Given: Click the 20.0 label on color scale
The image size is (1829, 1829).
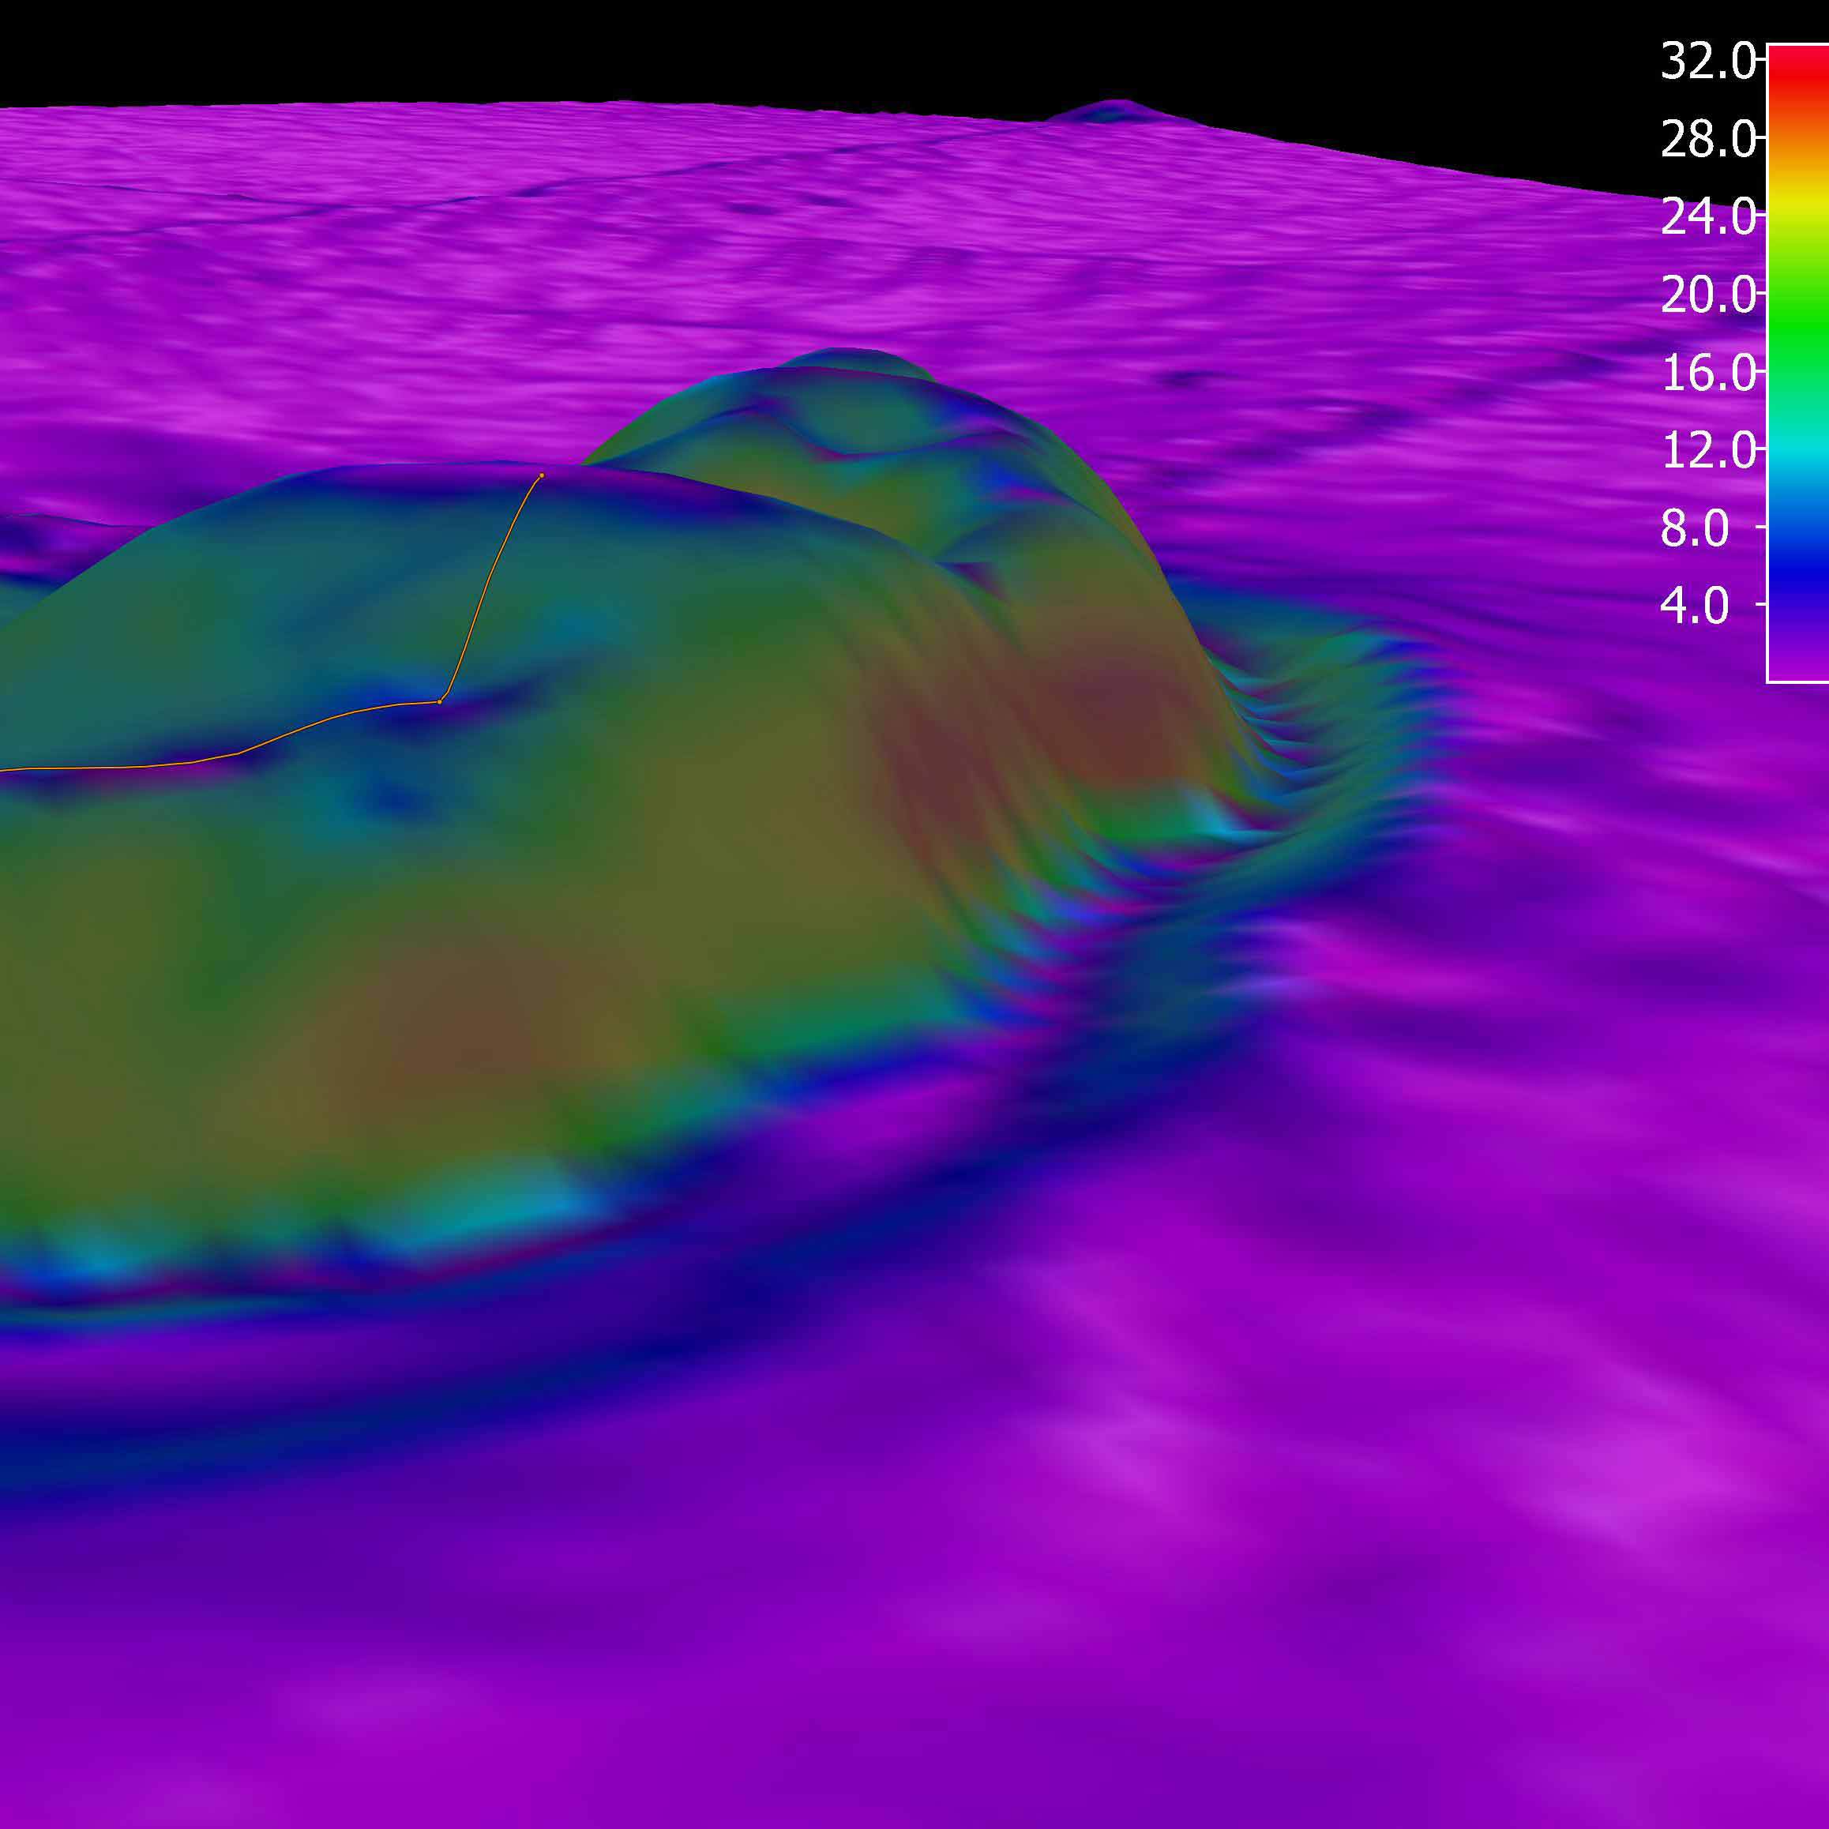Looking at the screenshot, I should coord(1708,295).
